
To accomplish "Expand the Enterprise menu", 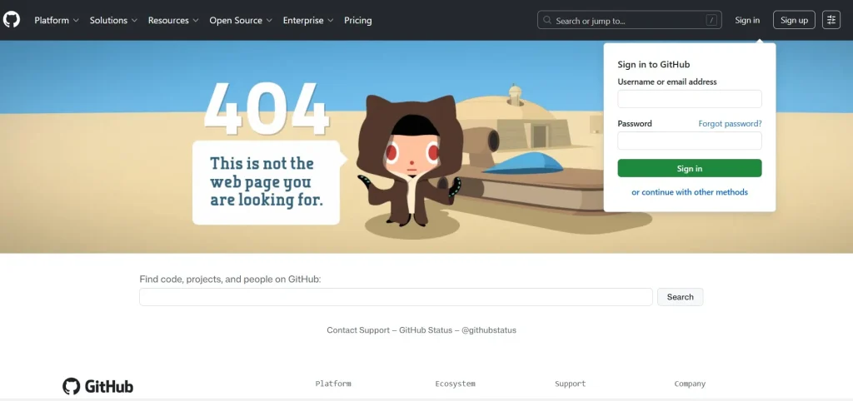I will (308, 20).
